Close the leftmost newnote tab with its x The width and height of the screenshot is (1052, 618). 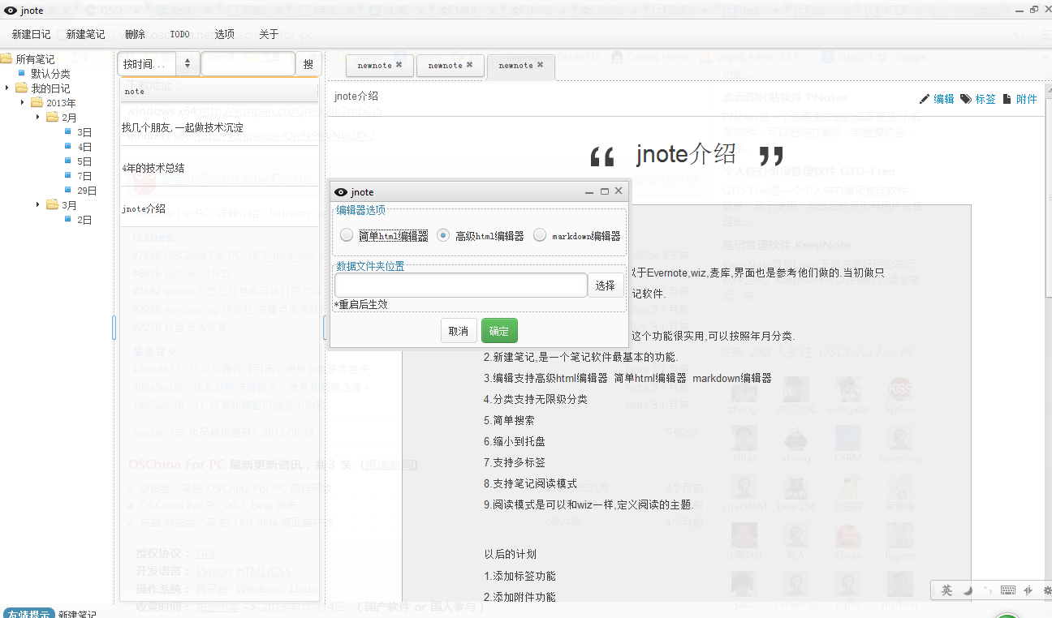399,65
